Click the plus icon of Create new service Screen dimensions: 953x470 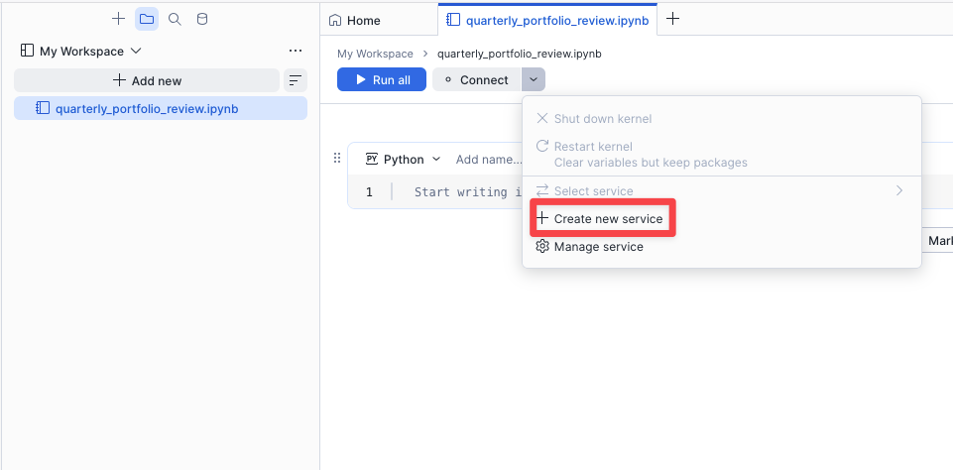[x=542, y=218]
